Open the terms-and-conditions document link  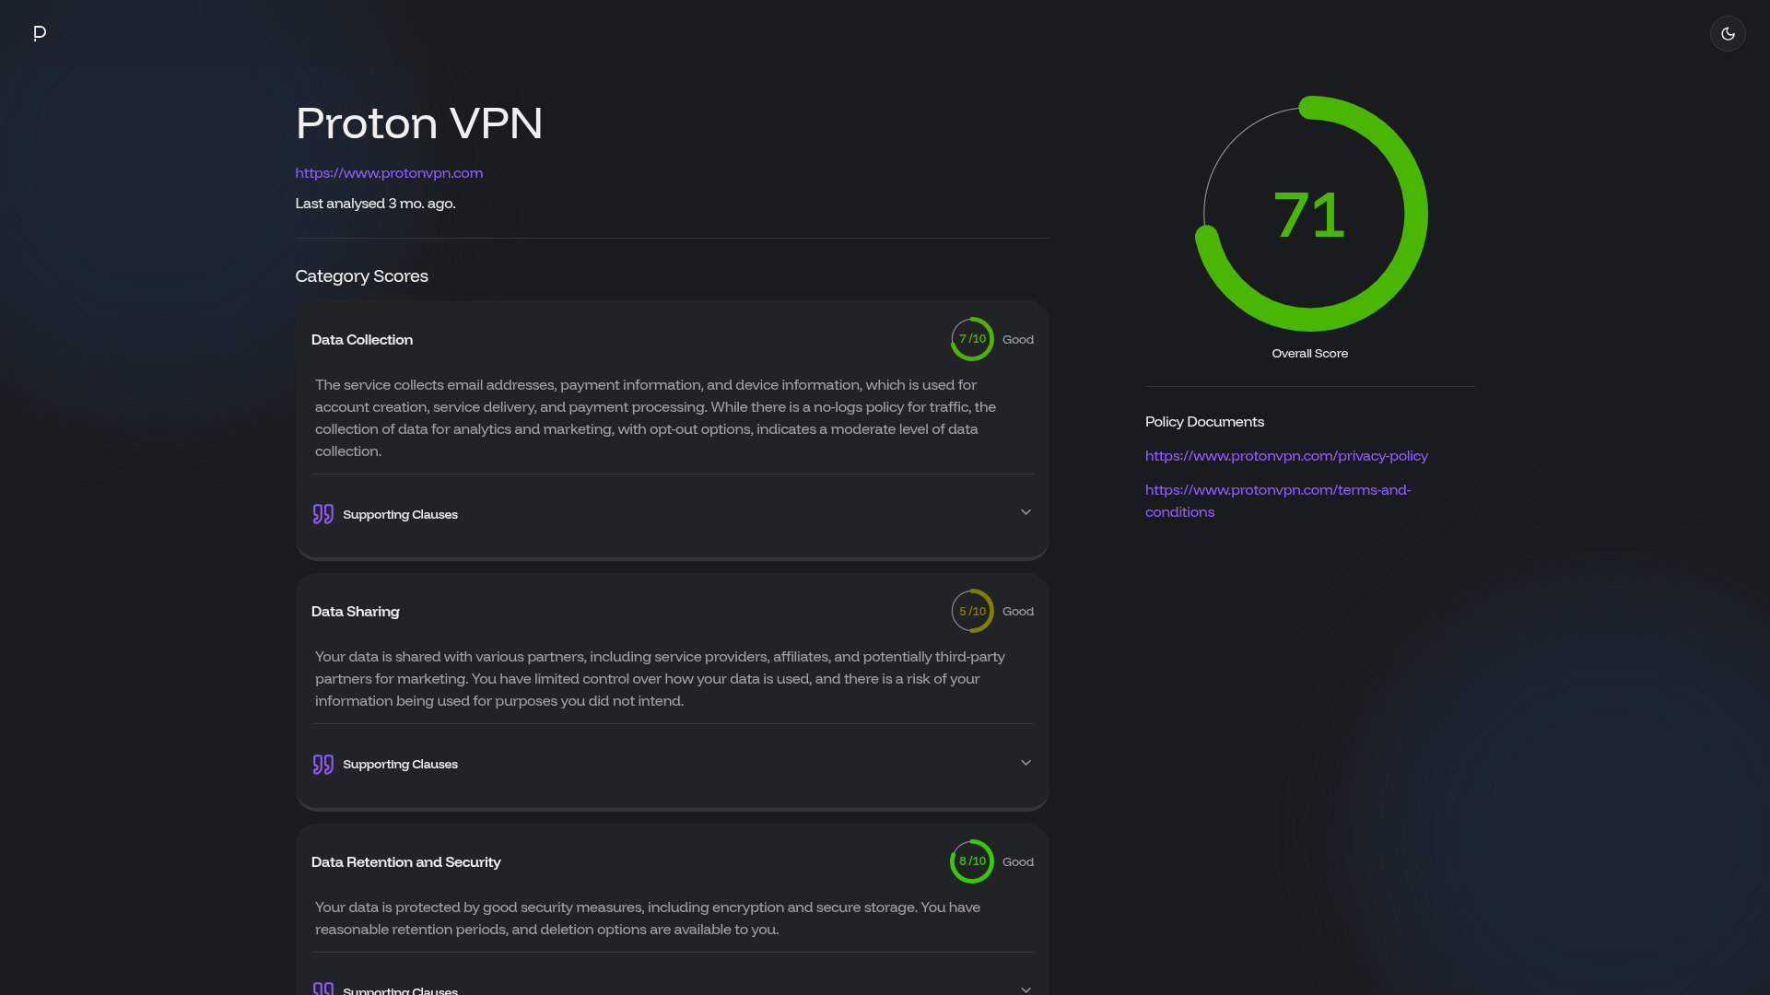1277,490
